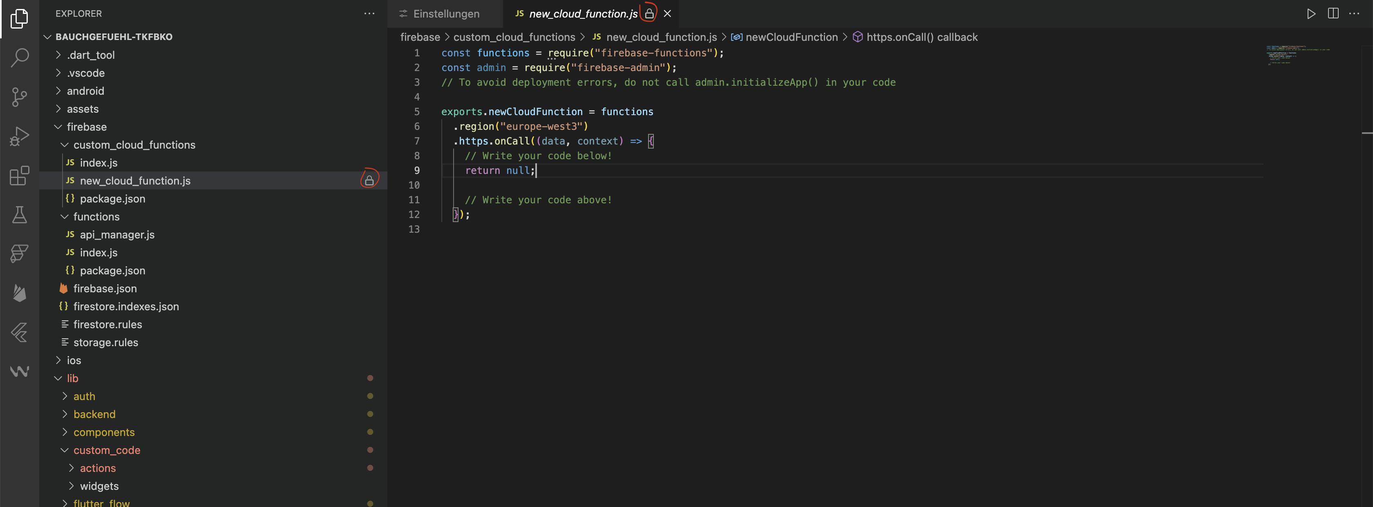Open Run and Debug view

pos(20,136)
